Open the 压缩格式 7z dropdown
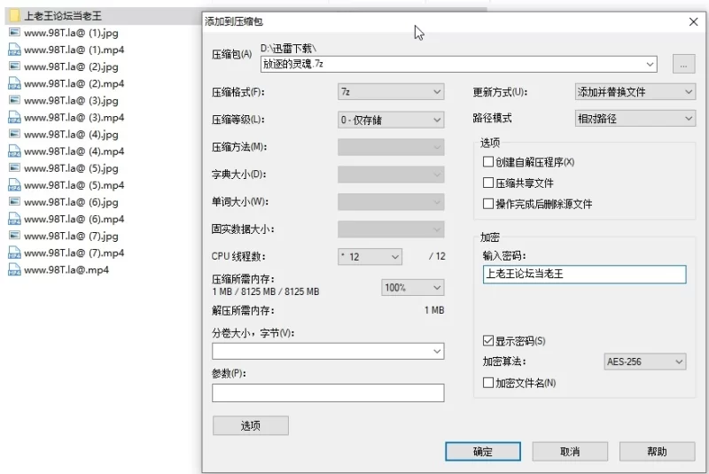 [391, 92]
